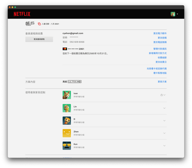The image size is (192, 168).
Task: Click the 更改電話號碼 link
Action: point(160,42)
